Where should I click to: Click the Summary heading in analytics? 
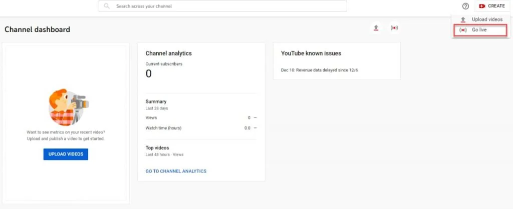click(x=156, y=101)
